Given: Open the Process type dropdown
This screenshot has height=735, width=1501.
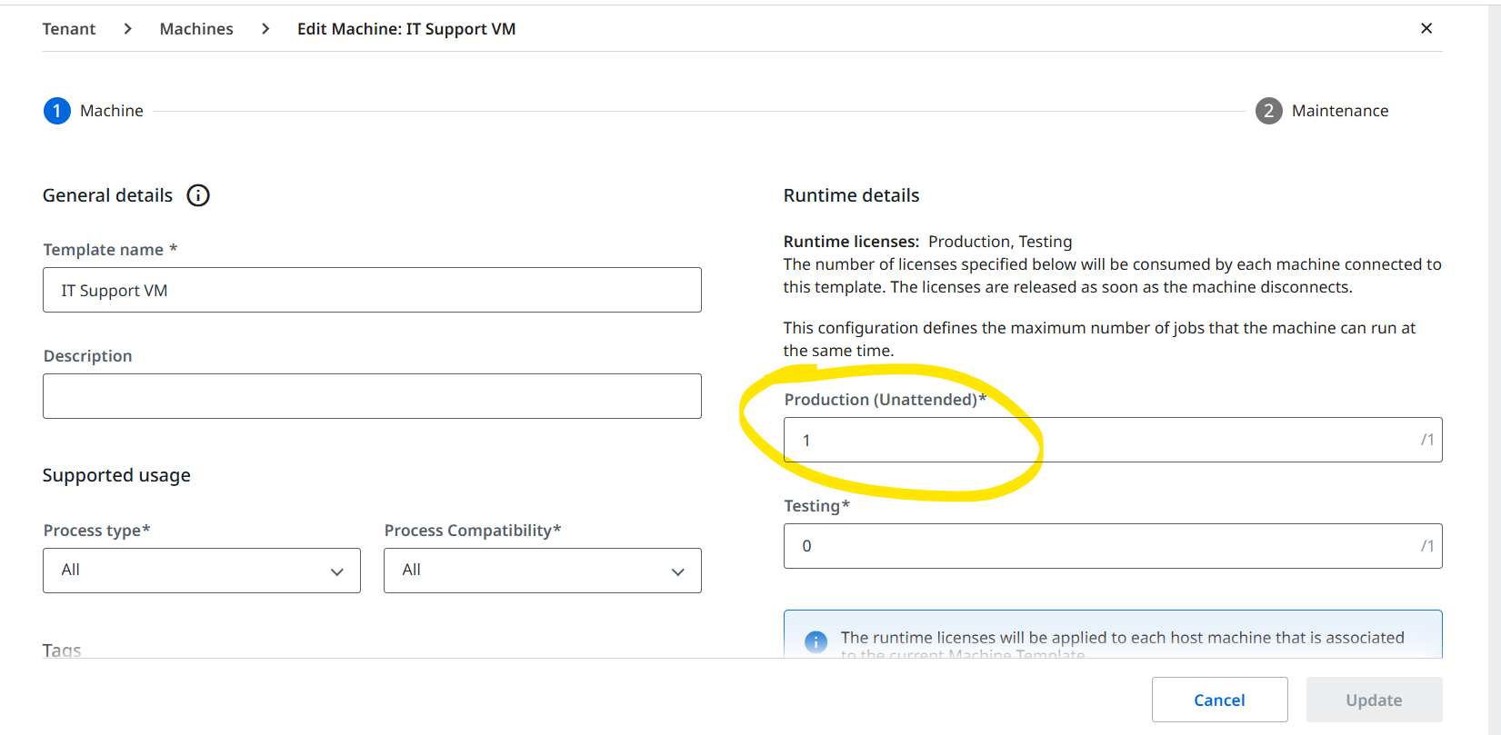Looking at the screenshot, I should point(201,571).
